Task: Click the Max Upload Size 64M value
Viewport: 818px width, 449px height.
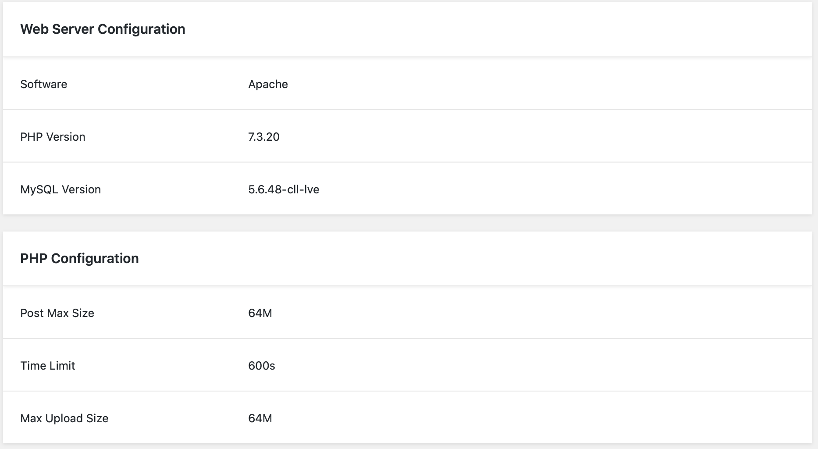Action: click(x=260, y=418)
